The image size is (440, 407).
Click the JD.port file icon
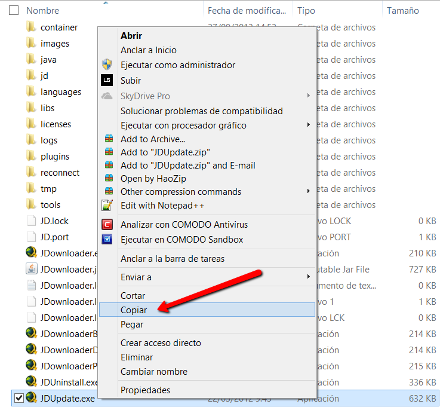tap(31, 237)
